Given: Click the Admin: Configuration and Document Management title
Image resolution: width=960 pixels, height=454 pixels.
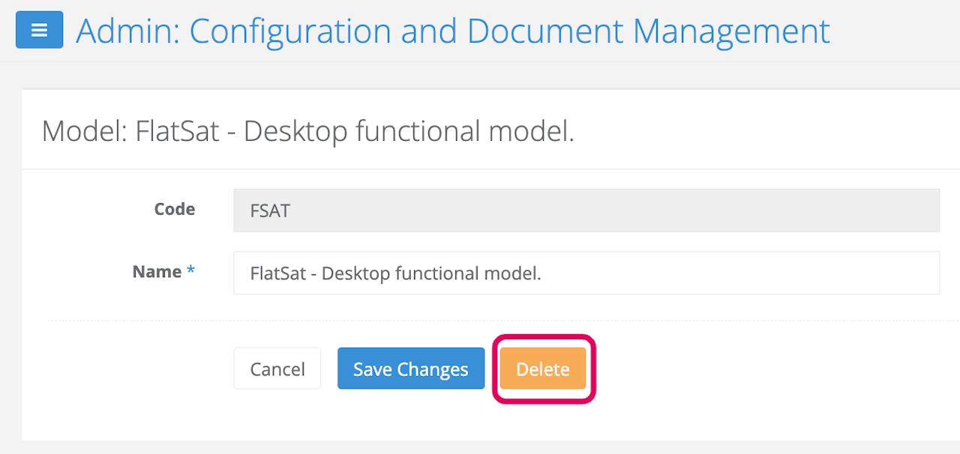Looking at the screenshot, I should [452, 31].
